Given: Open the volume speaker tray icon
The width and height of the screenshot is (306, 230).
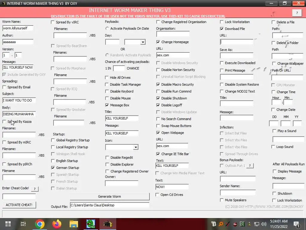Looking at the screenshot, I should pos(264,224).
